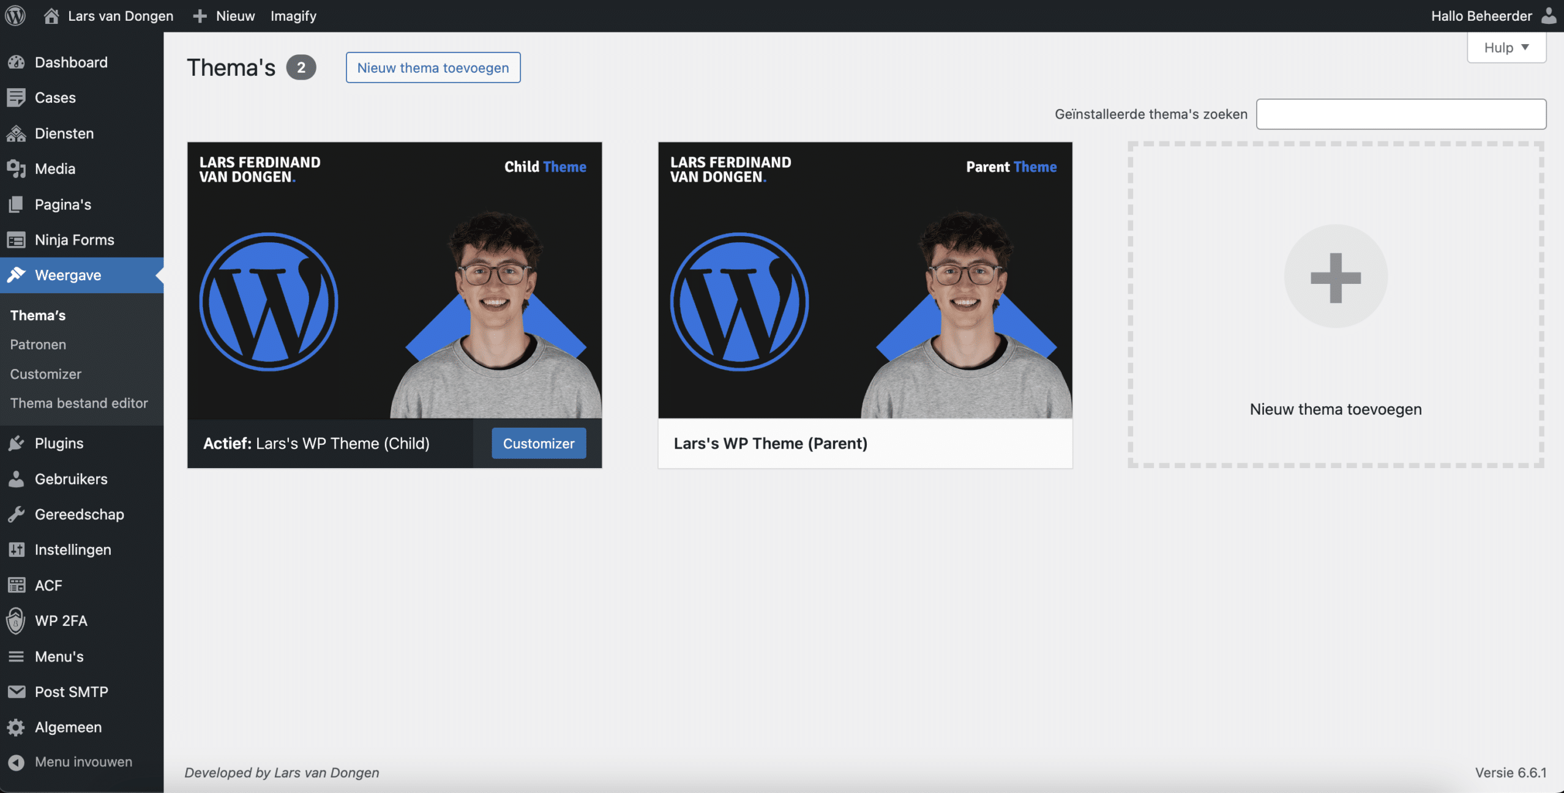Open the Patronen submenu item
The height and width of the screenshot is (793, 1564).
coord(38,344)
